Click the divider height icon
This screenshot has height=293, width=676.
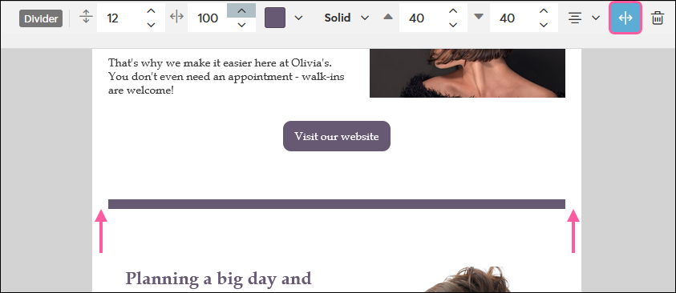coord(87,17)
